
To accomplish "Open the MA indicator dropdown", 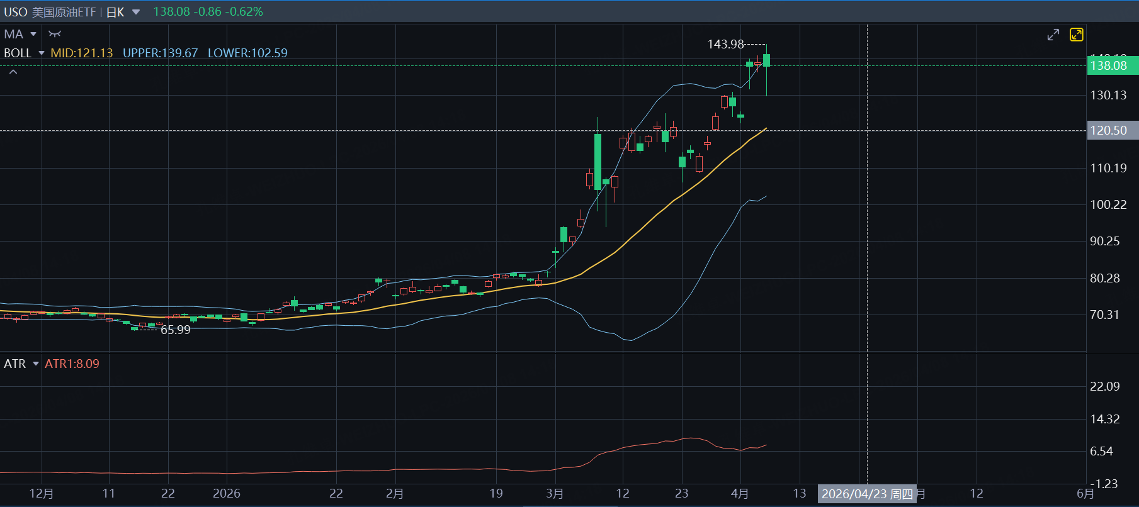I will tap(33, 34).
